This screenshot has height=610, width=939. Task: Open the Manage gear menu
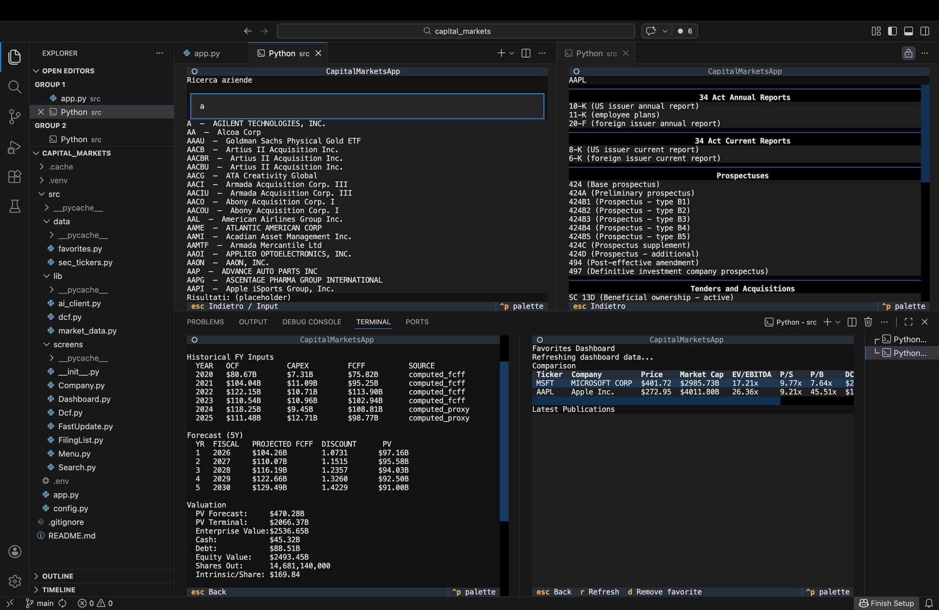tap(15, 581)
